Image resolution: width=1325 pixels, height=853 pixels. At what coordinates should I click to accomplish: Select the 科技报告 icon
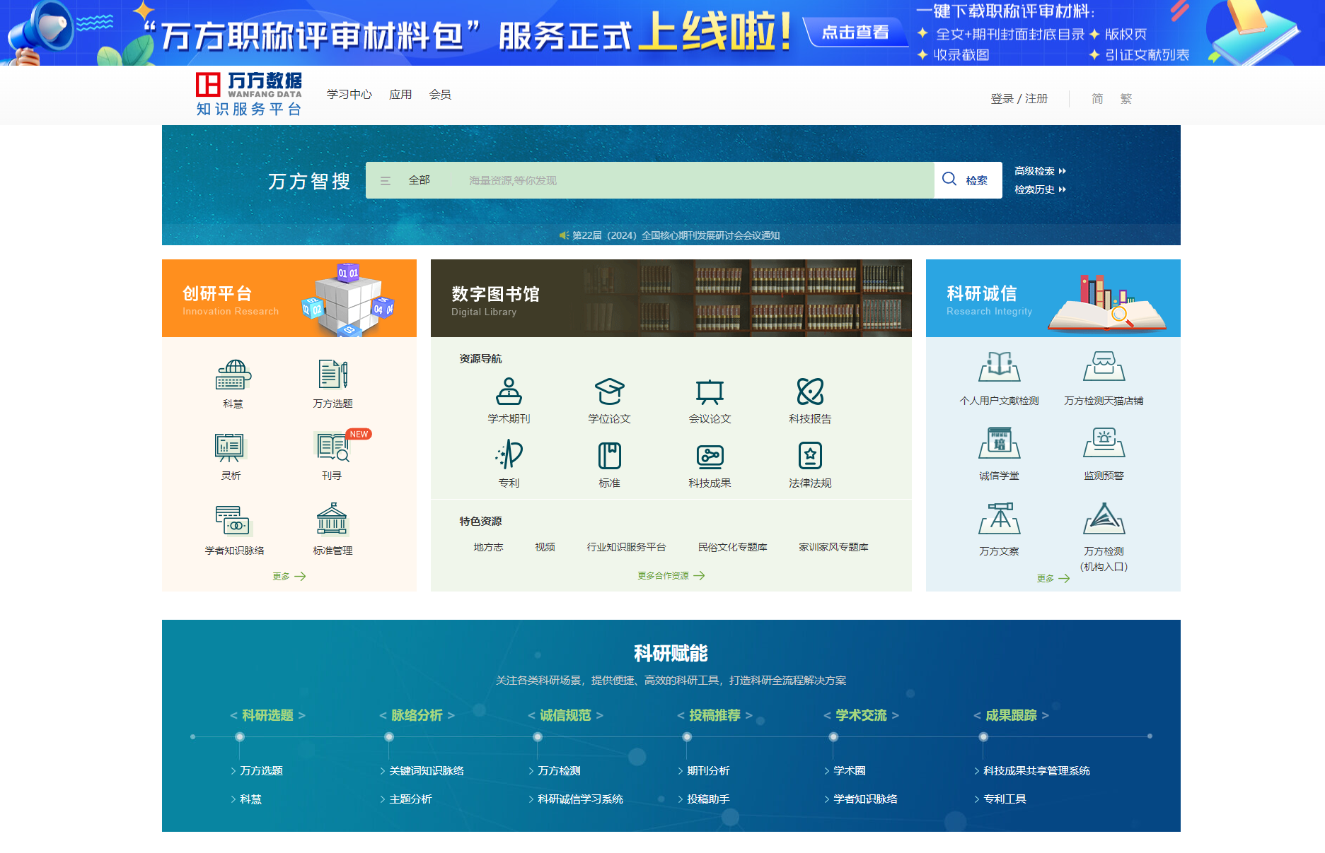[810, 391]
